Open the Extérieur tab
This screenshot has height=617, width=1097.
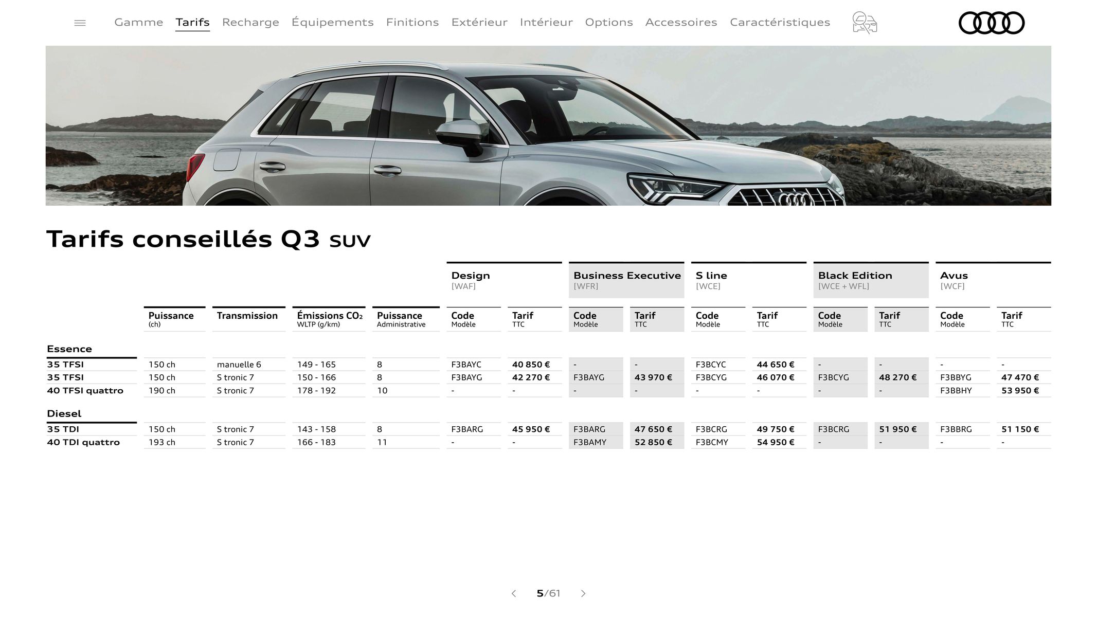pos(479,22)
